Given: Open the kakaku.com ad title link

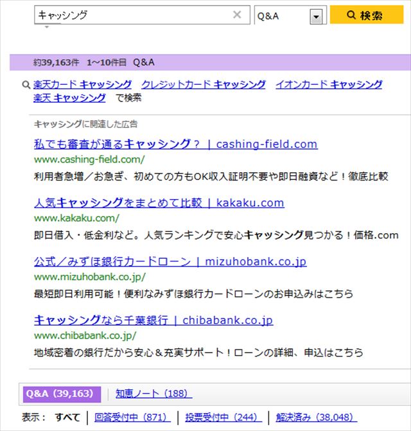Looking at the screenshot, I should pos(159,203).
